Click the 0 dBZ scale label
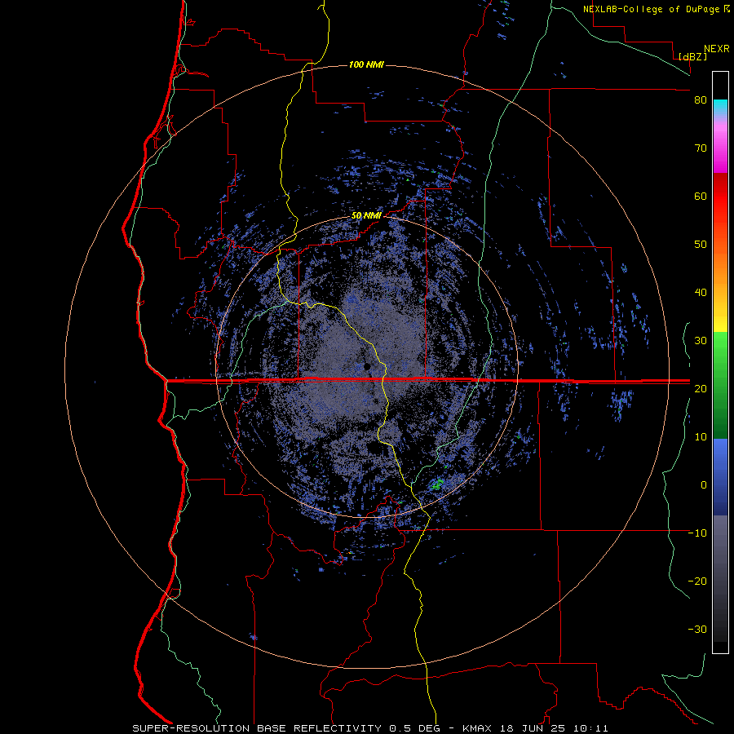 click(x=704, y=485)
